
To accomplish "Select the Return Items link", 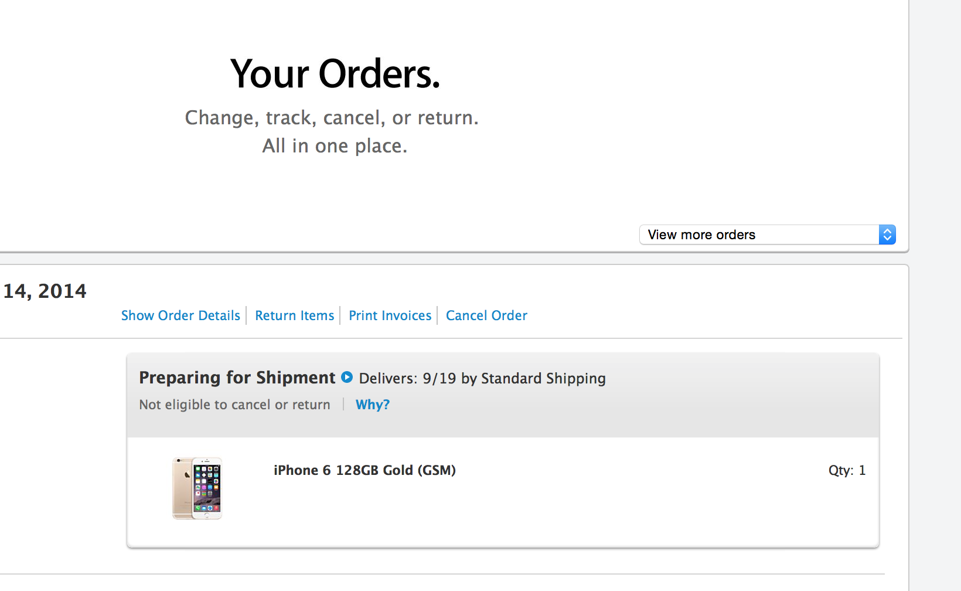I will (x=294, y=315).
